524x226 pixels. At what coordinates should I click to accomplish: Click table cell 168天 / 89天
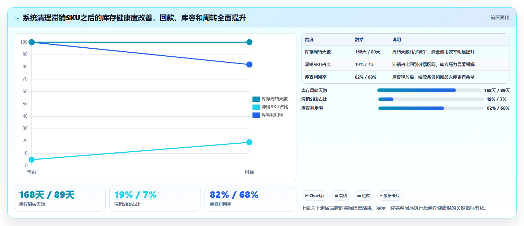click(x=367, y=52)
